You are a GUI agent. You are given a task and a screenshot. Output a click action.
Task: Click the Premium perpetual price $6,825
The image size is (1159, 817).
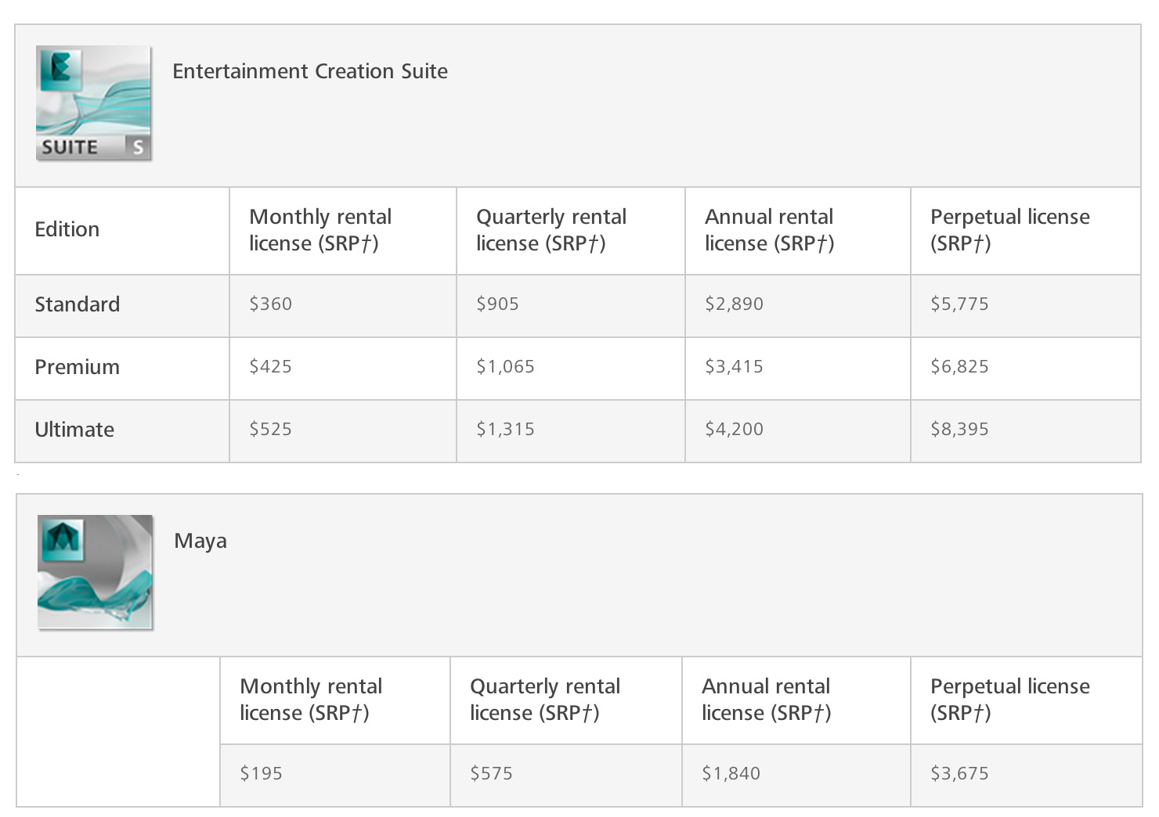(959, 366)
